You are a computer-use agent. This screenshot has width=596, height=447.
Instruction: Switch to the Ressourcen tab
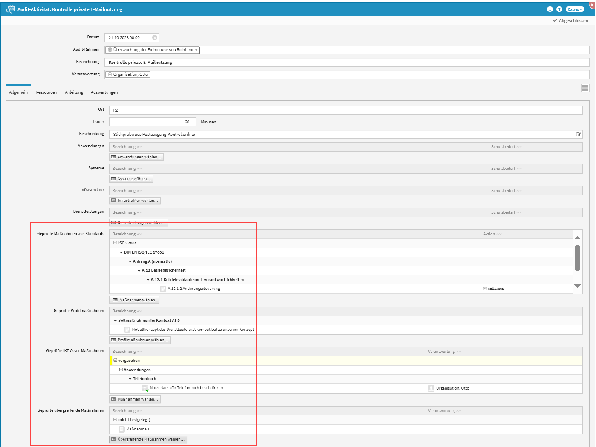pos(46,92)
